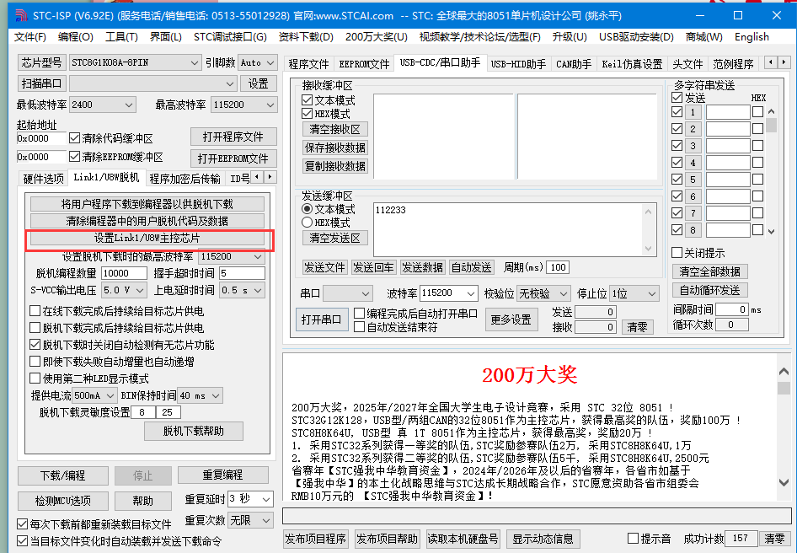
Task: Click down arrow of the send buffer scrollbar
Action: pos(648,249)
